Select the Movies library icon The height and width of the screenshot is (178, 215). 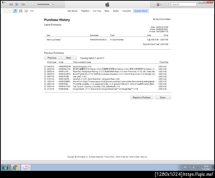(x=21, y=11)
